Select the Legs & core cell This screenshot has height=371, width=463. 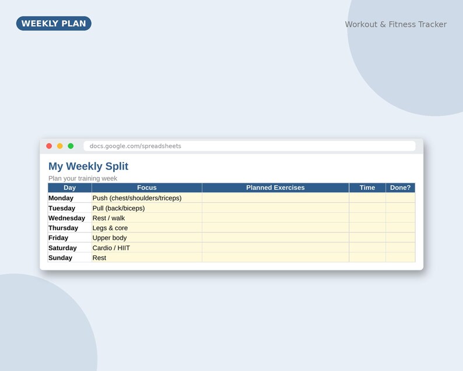pyautogui.click(x=147, y=228)
